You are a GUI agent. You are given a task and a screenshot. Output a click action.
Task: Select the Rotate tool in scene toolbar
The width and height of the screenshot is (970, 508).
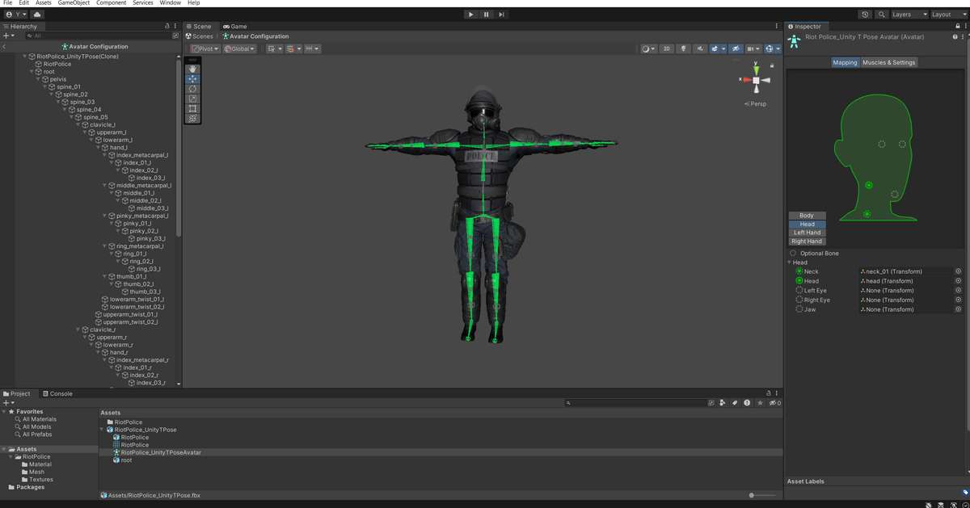[192, 89]
